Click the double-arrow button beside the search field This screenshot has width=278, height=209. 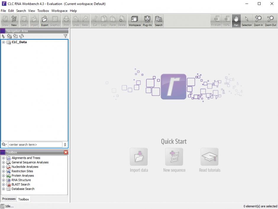point(65,145)
